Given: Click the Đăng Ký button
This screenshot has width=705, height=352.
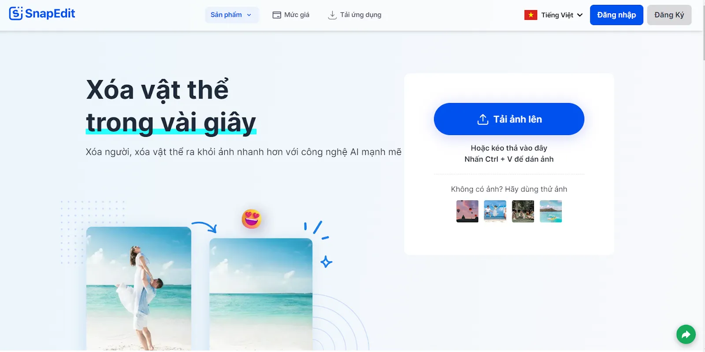Looking at the screenshot, I should pyautogui.click(x=669, y=15).
